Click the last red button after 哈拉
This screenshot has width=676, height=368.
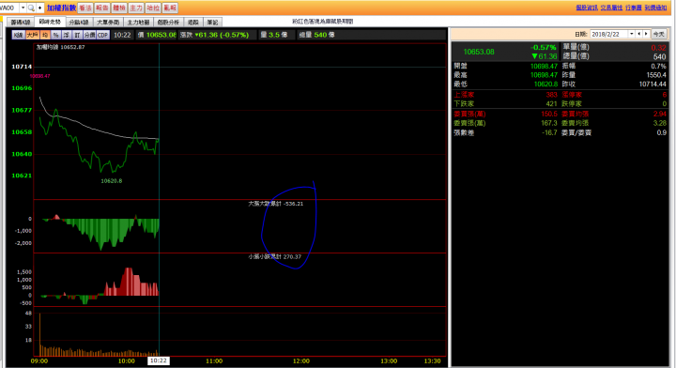pos(170,8)
